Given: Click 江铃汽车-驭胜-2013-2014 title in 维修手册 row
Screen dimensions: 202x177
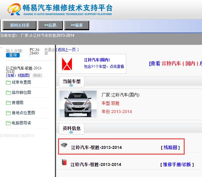Looking at the screenshot, I should click(96, 165).
